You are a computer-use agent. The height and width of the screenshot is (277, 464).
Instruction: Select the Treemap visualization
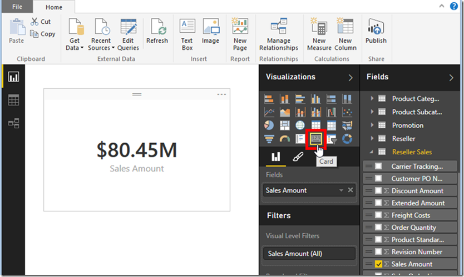click(x=285, y=125)
